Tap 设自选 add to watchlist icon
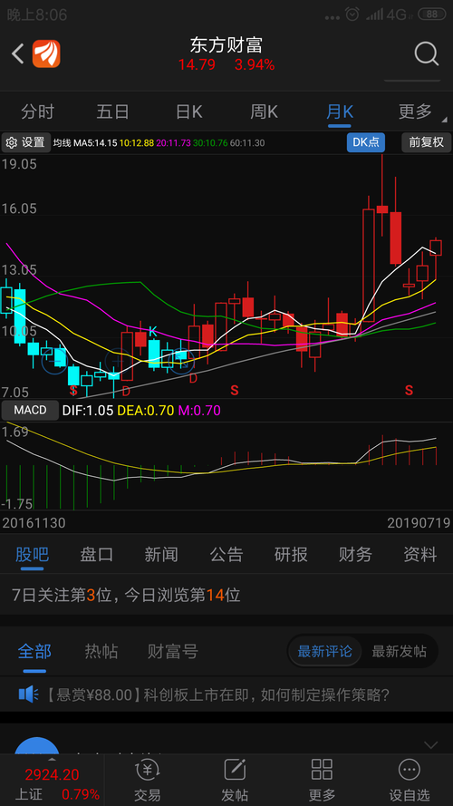This screenshot has height=806, width=453. pos(410,770)
